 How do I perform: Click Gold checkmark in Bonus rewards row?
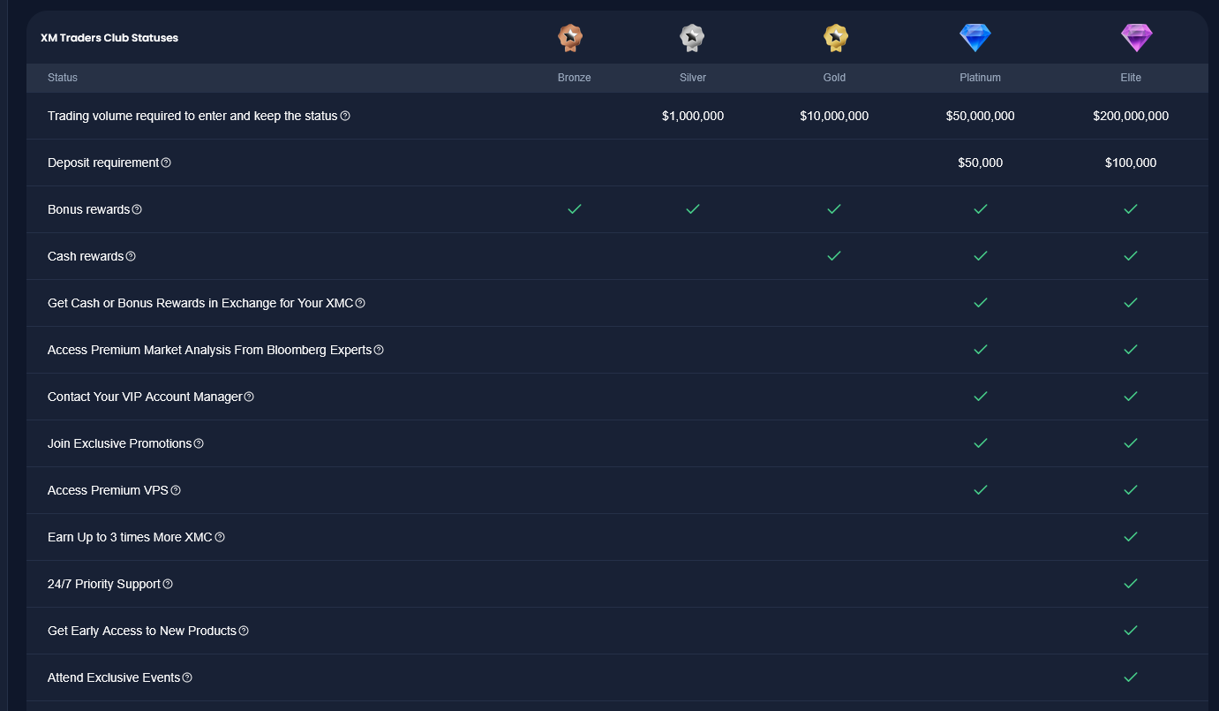coord(834,209)
